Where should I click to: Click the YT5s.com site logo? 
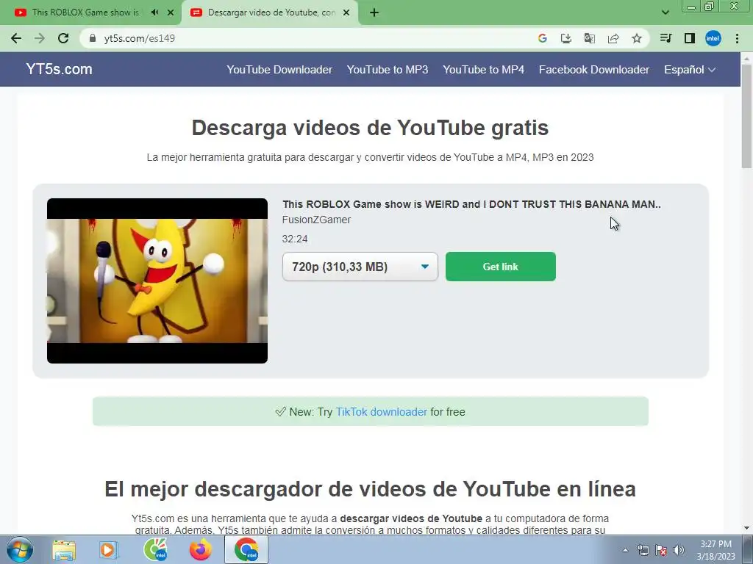pyautogui.click(x=59, y=69)
